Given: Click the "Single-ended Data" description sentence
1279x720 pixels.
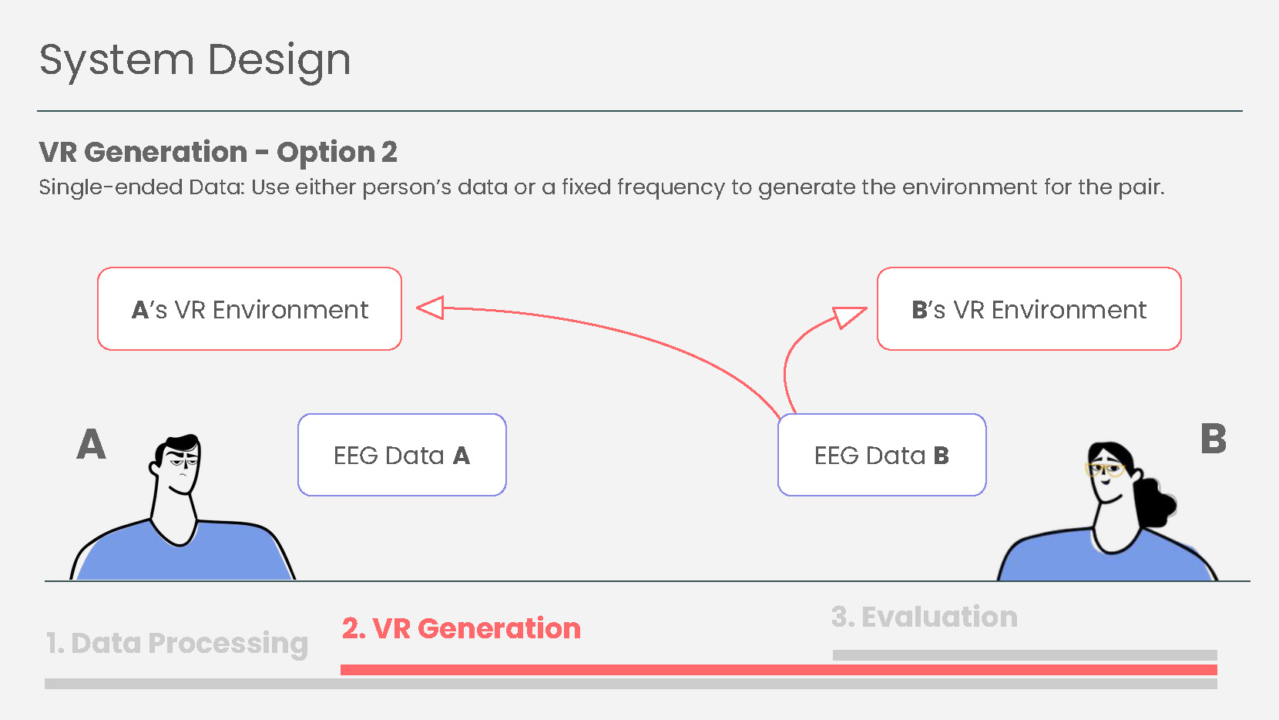Looking at the screenshot, I should [x=601, y=187].
